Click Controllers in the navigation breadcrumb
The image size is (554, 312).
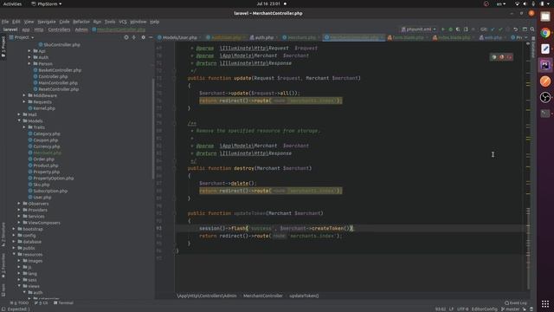tap(59, 29)
